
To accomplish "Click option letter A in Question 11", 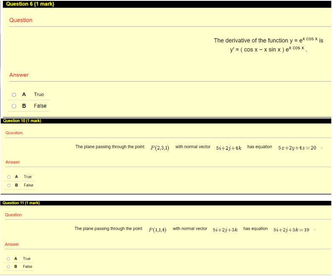I will pos(16,259).
